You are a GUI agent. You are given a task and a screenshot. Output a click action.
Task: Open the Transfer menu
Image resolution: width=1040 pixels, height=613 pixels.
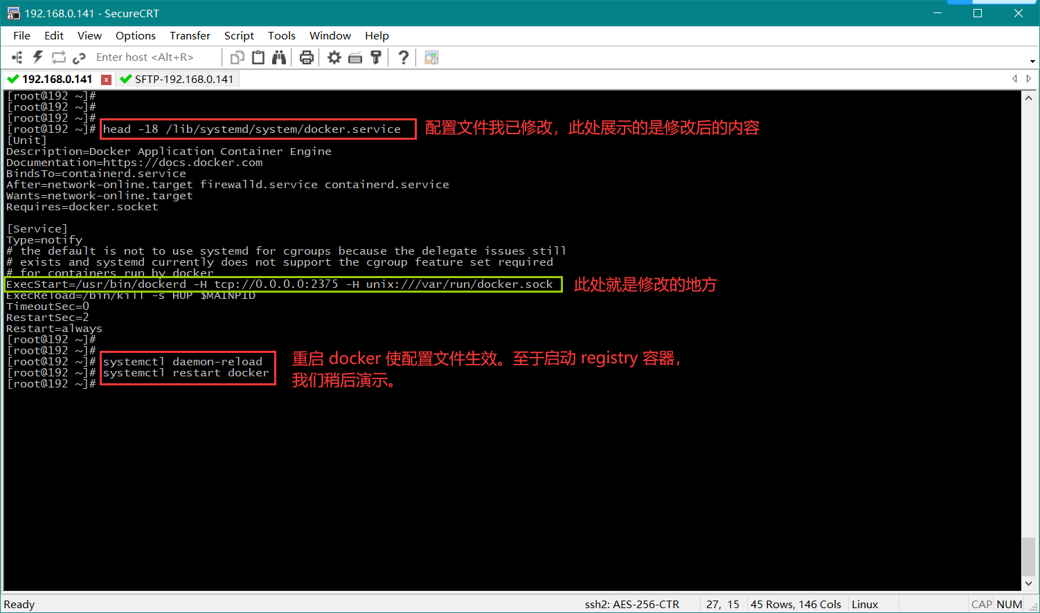[x=190, y=36]
